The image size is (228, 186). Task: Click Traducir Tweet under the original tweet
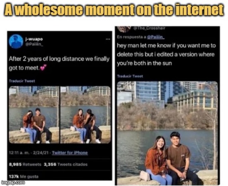pos(22,81)
